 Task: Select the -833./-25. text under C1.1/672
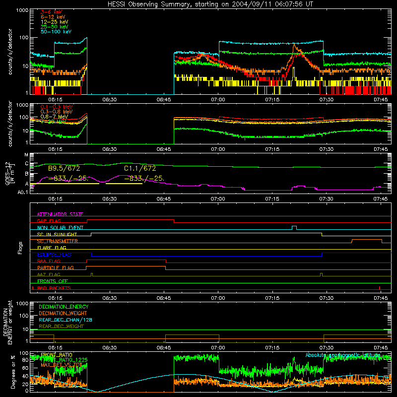[144, 179]
